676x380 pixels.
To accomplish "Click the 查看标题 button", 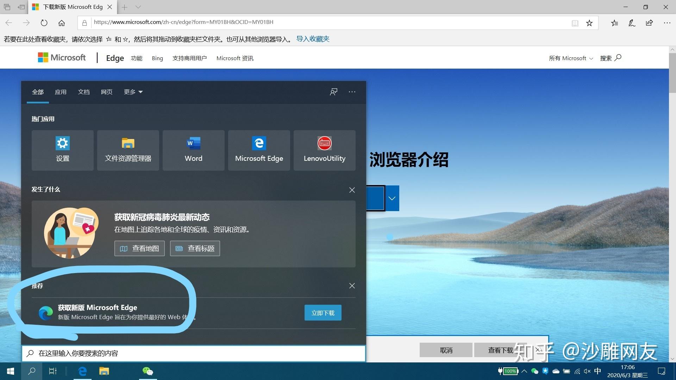I will (x=195, y=248).
